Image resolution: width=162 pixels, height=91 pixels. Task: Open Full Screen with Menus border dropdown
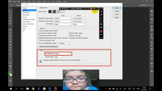point(79,21)
